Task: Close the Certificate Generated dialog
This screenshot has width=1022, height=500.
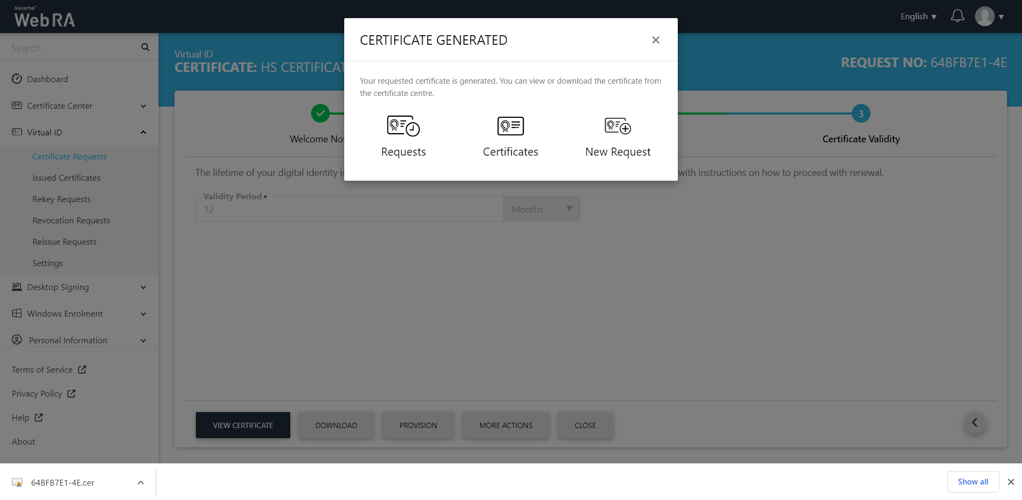Action: click(655, 40)
